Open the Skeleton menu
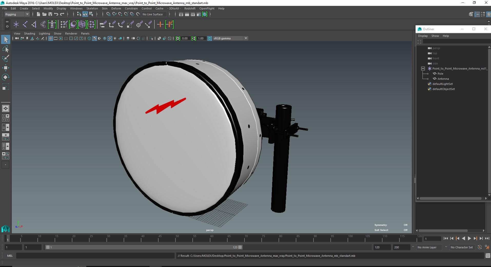 tap(92, 8)
